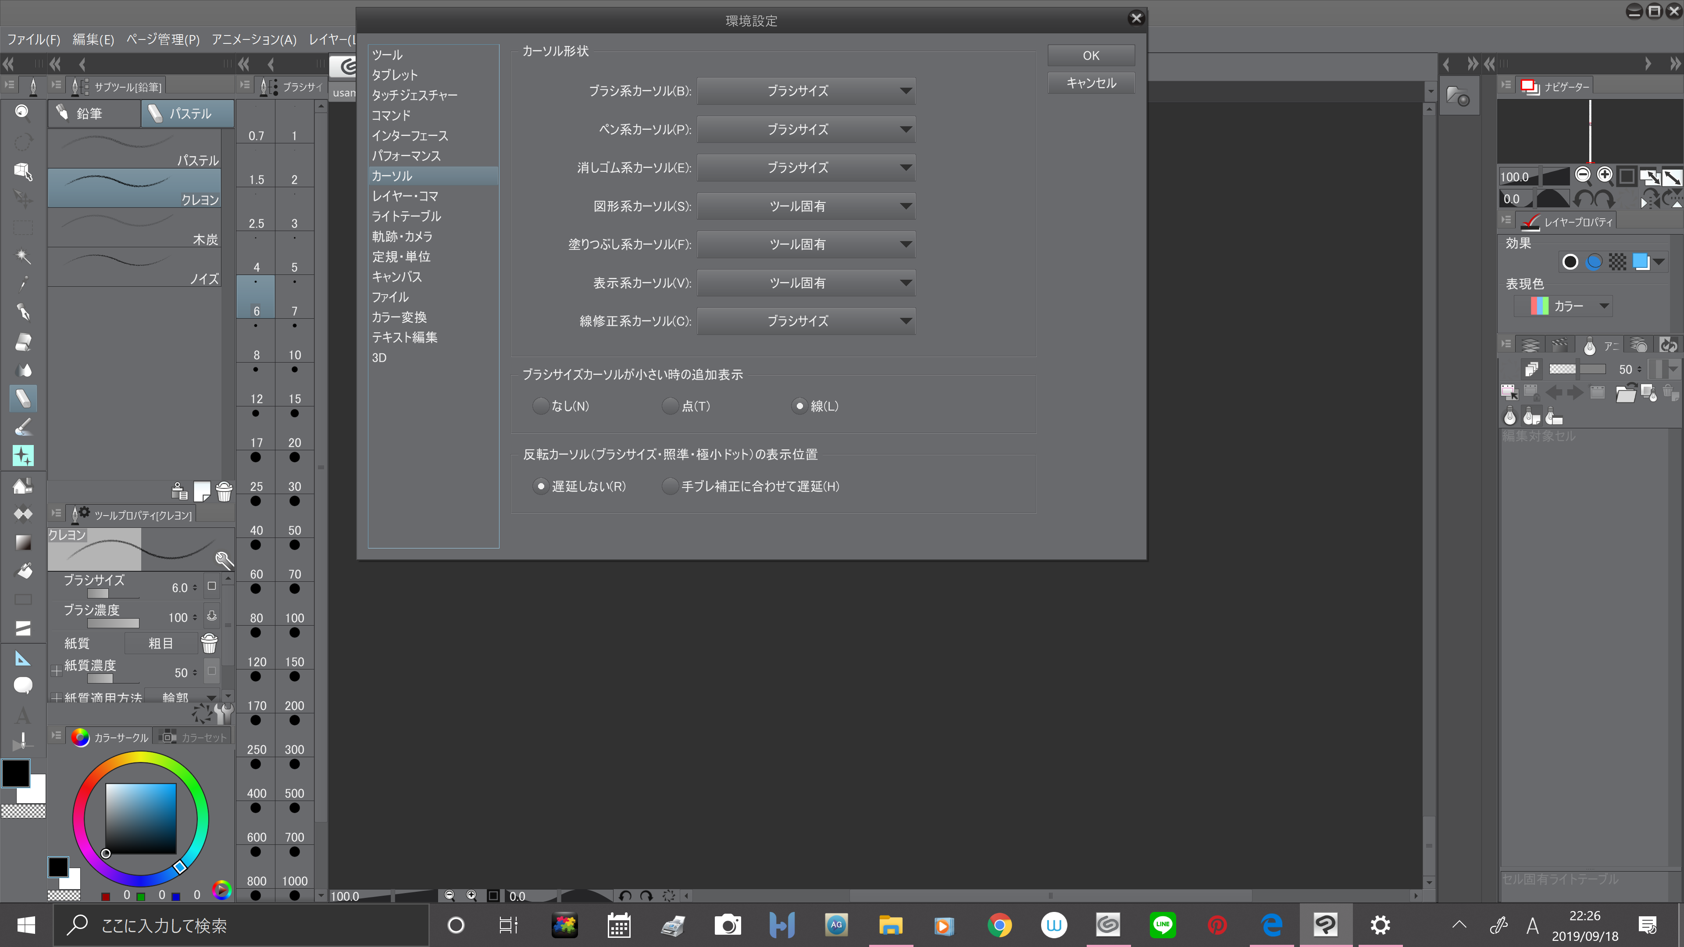Click trash icon in sub tool panel
The width and height of the screenshot is (1684, 947).
coord(224,491)
